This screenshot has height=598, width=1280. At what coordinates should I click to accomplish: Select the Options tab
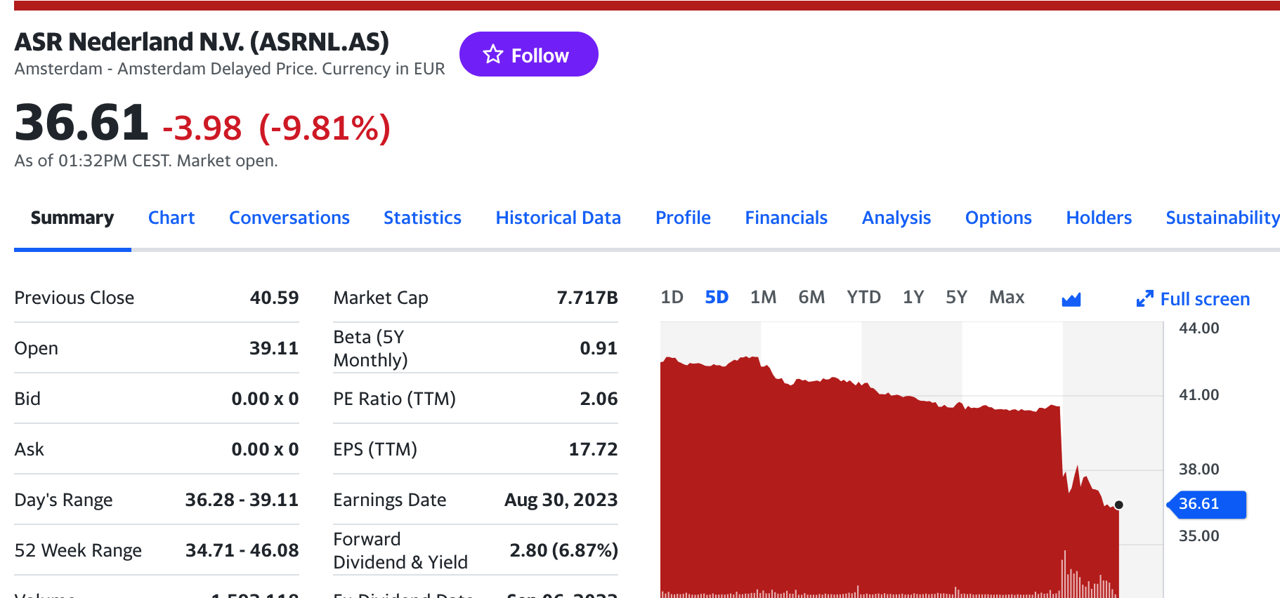point(998,218)
